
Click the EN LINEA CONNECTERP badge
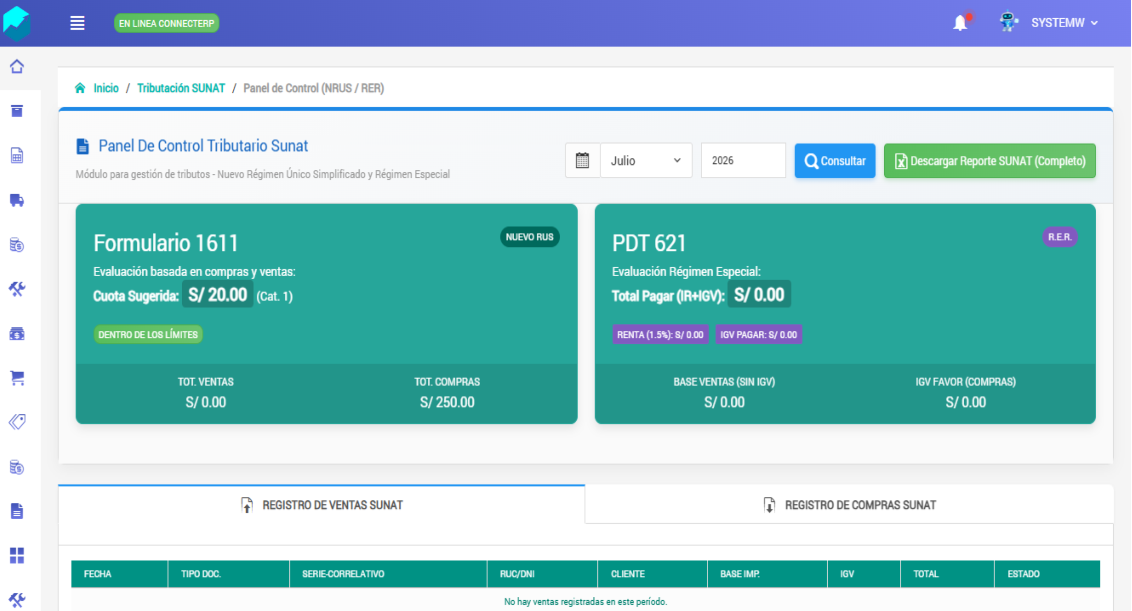click(x=166, y=23)
